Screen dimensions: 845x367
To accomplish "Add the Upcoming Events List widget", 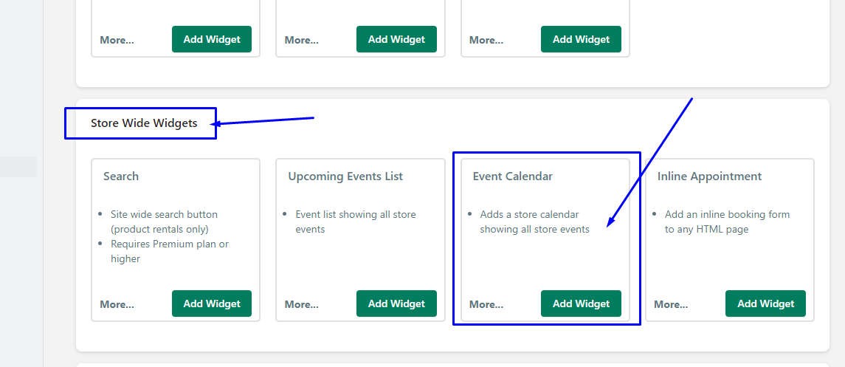I will click(396, 303).
